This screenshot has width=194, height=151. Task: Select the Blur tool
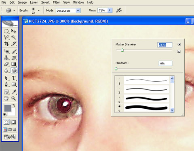6,70
